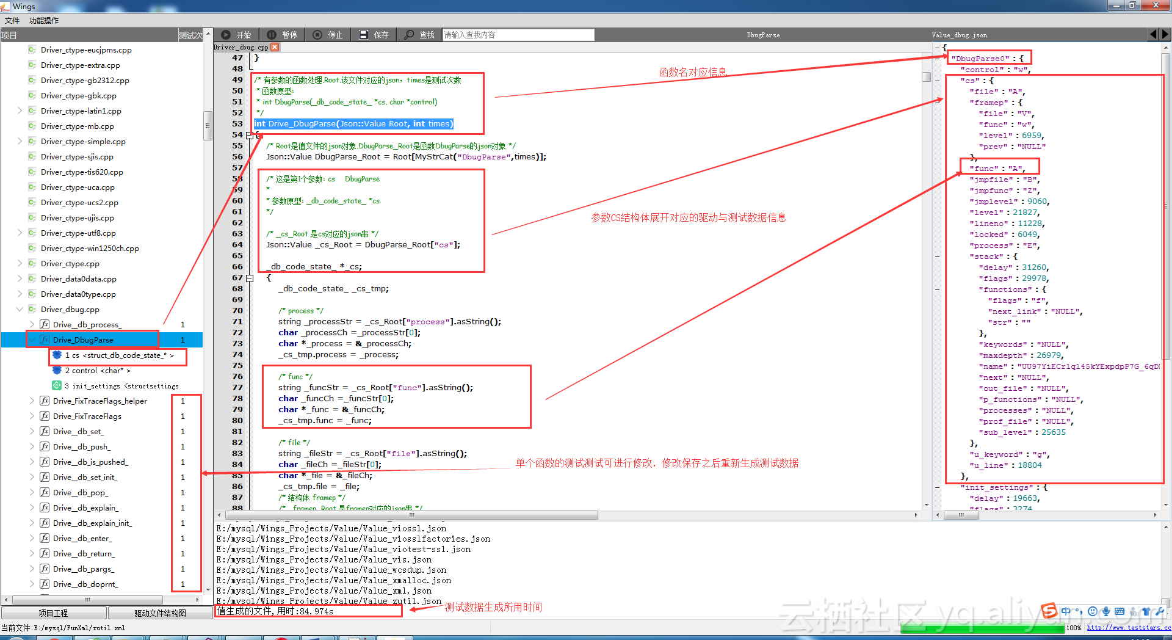The image size is (1172, 640).
Task: Select Driver_data0data.cpp in project tree
Action: 78,278
